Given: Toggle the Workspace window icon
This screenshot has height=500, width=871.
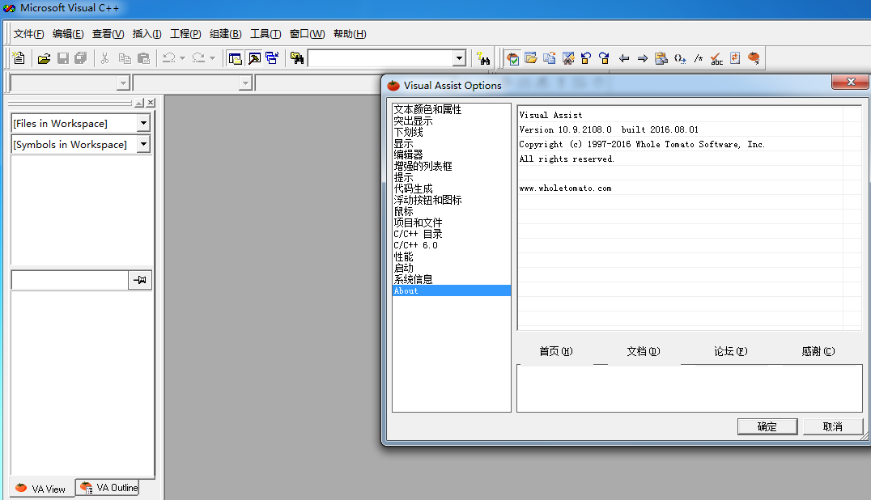Looking at the screenshot, I should (x=235, y=58).
